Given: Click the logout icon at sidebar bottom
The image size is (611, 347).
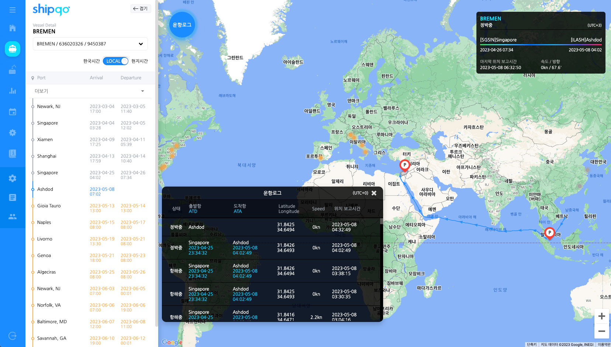Looking at the screenshot, I should 13,336.
